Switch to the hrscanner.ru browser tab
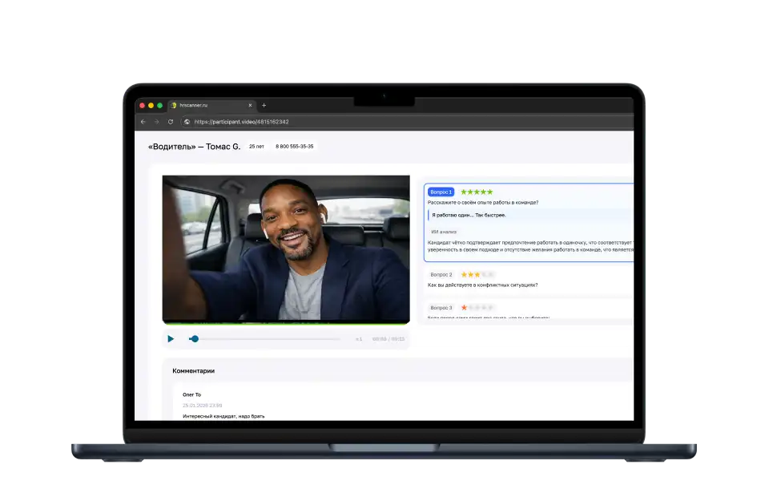Viewport: 769px width, 481px height. click(194, 105)
